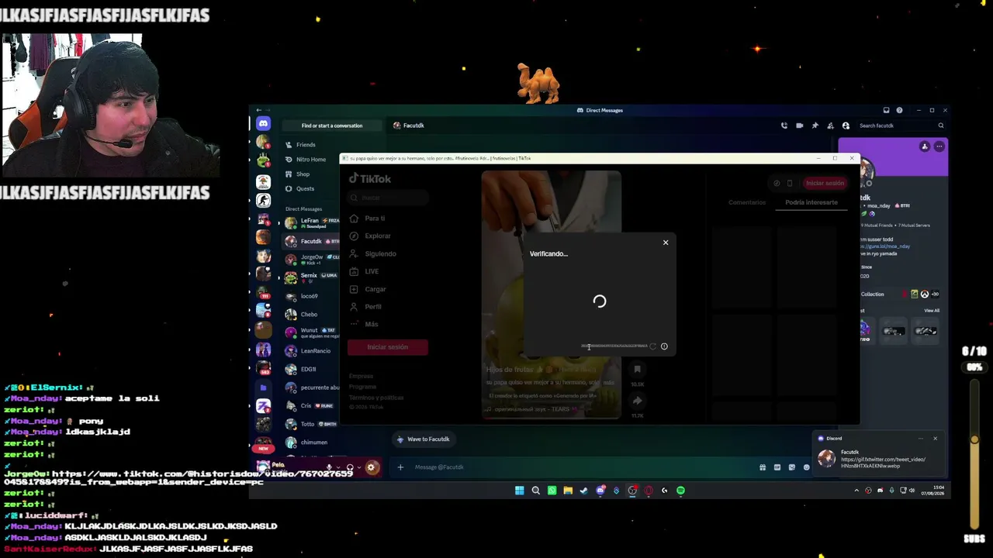
Task: Open WhatsApp from the taskbar
Action: (552, 491)
